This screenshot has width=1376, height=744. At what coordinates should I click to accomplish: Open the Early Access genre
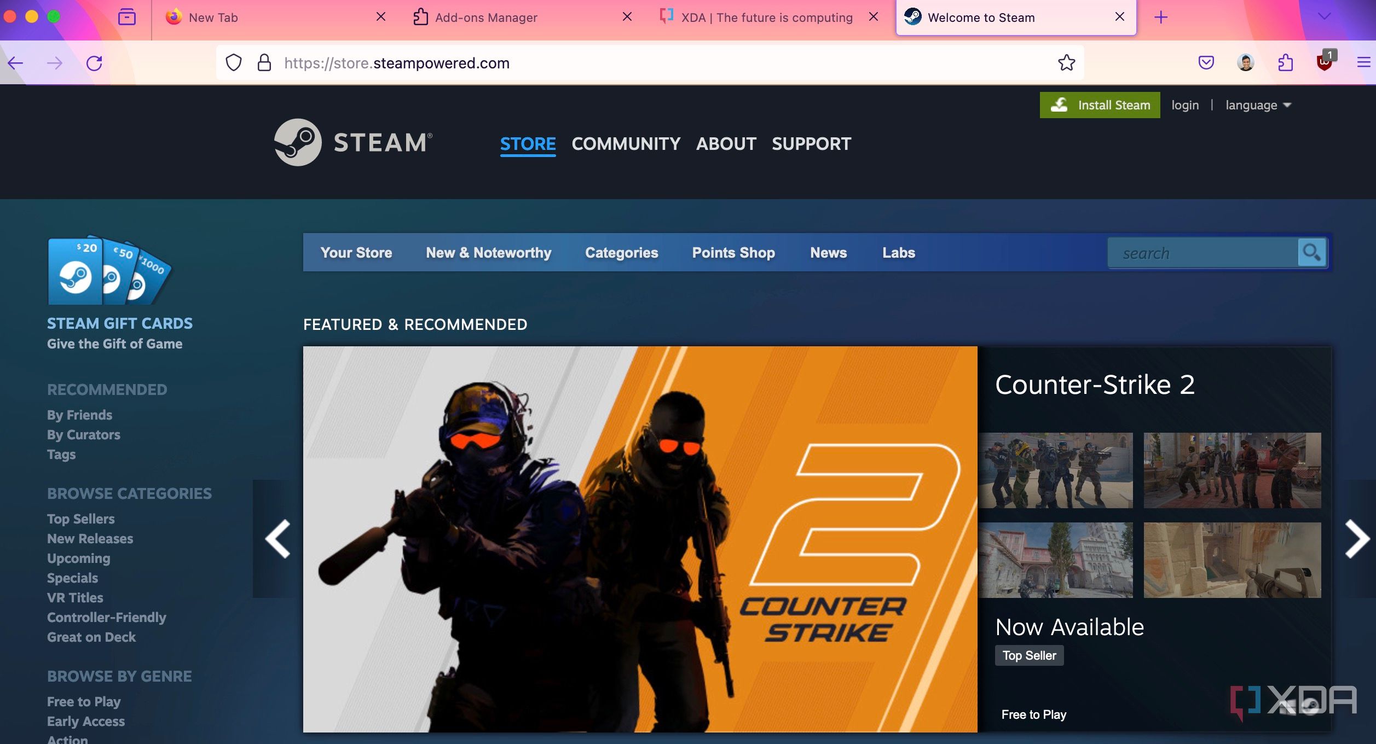click(x=86, y=722)
